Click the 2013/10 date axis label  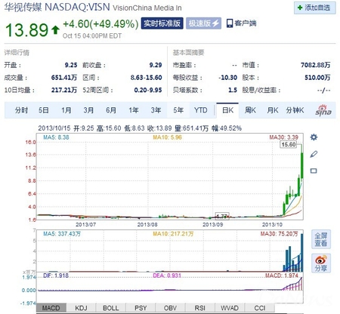[272, 224]
